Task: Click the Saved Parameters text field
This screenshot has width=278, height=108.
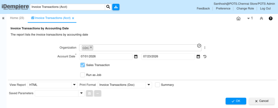Action: click(x=56, y=93)
